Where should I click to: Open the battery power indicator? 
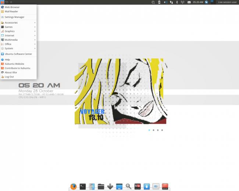pos(159,2)
